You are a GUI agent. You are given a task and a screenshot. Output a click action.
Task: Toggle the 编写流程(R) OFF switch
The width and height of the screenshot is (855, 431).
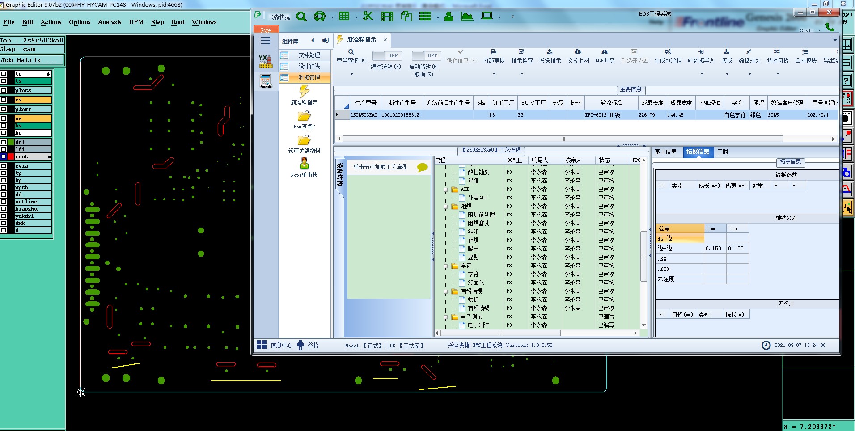[x=387, y=55]
